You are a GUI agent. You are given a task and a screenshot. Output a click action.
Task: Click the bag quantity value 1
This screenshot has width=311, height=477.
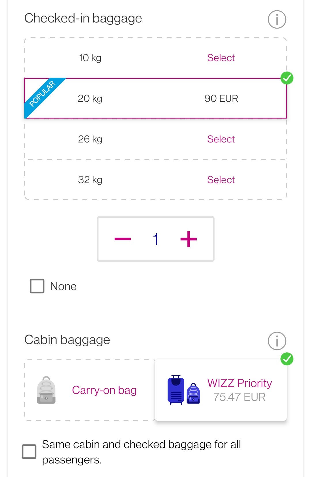pyautogui.click(x=156, y=239)
